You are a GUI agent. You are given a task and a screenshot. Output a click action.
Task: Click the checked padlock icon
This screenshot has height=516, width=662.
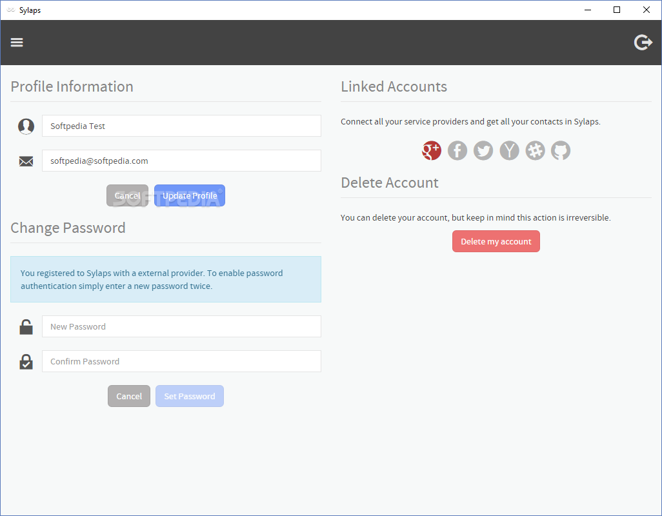26,362
